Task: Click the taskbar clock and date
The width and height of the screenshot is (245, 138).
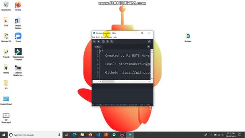Action: pos(230,135)
